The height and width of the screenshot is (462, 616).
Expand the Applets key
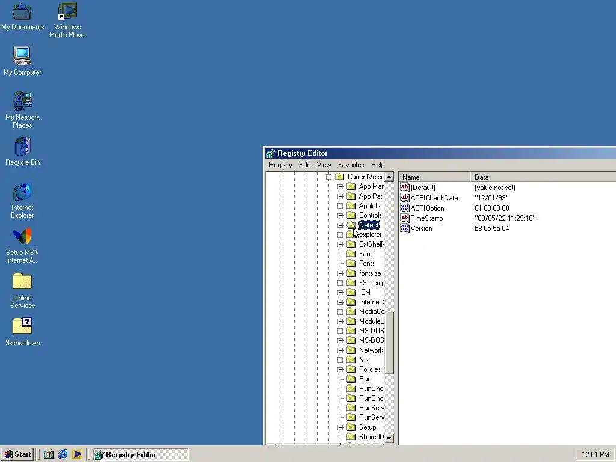pyautogui.click(x=340, y=206)
